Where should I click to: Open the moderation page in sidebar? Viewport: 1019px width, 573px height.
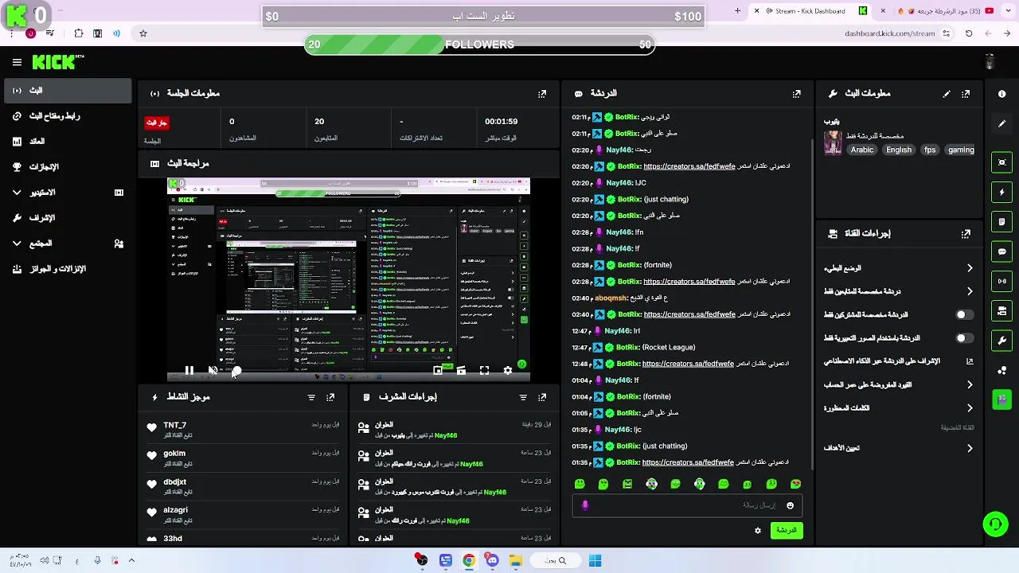click(67, 218)
